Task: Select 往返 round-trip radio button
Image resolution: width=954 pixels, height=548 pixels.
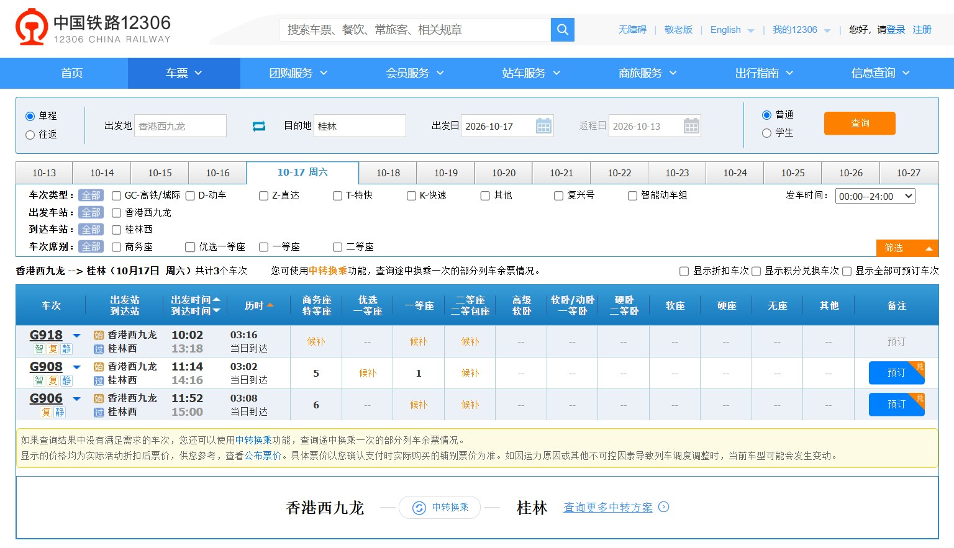Action: pos(30,135)
